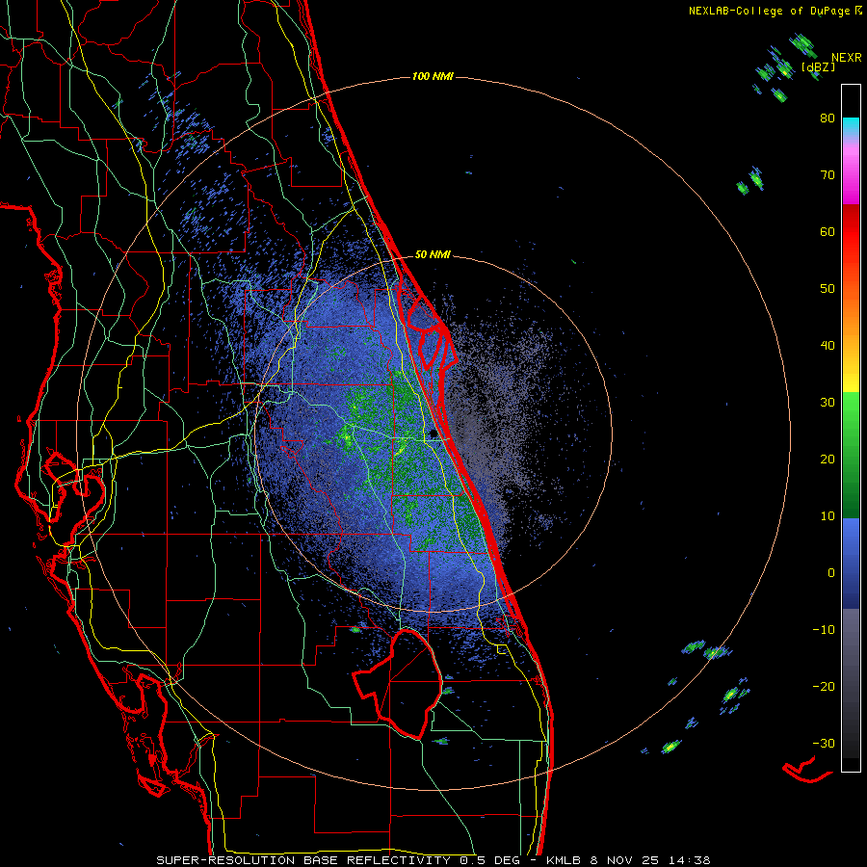Click the -10 dBZ scale label

pos(824,630)
